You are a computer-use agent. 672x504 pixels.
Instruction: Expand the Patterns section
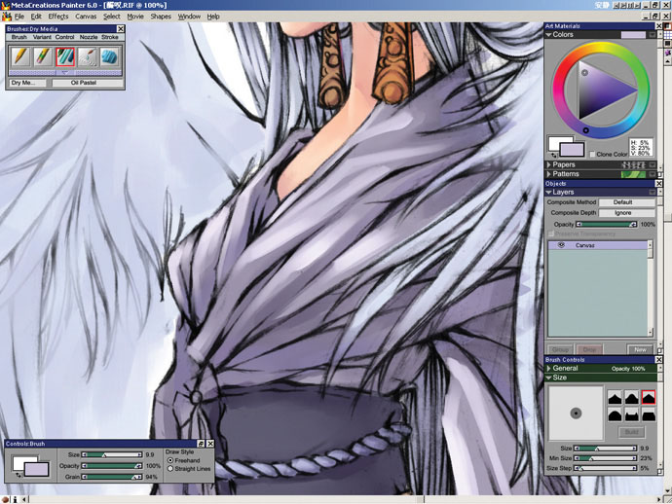(548, 174)
